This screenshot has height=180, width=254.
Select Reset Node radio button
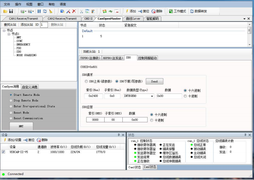pos(11,113)
